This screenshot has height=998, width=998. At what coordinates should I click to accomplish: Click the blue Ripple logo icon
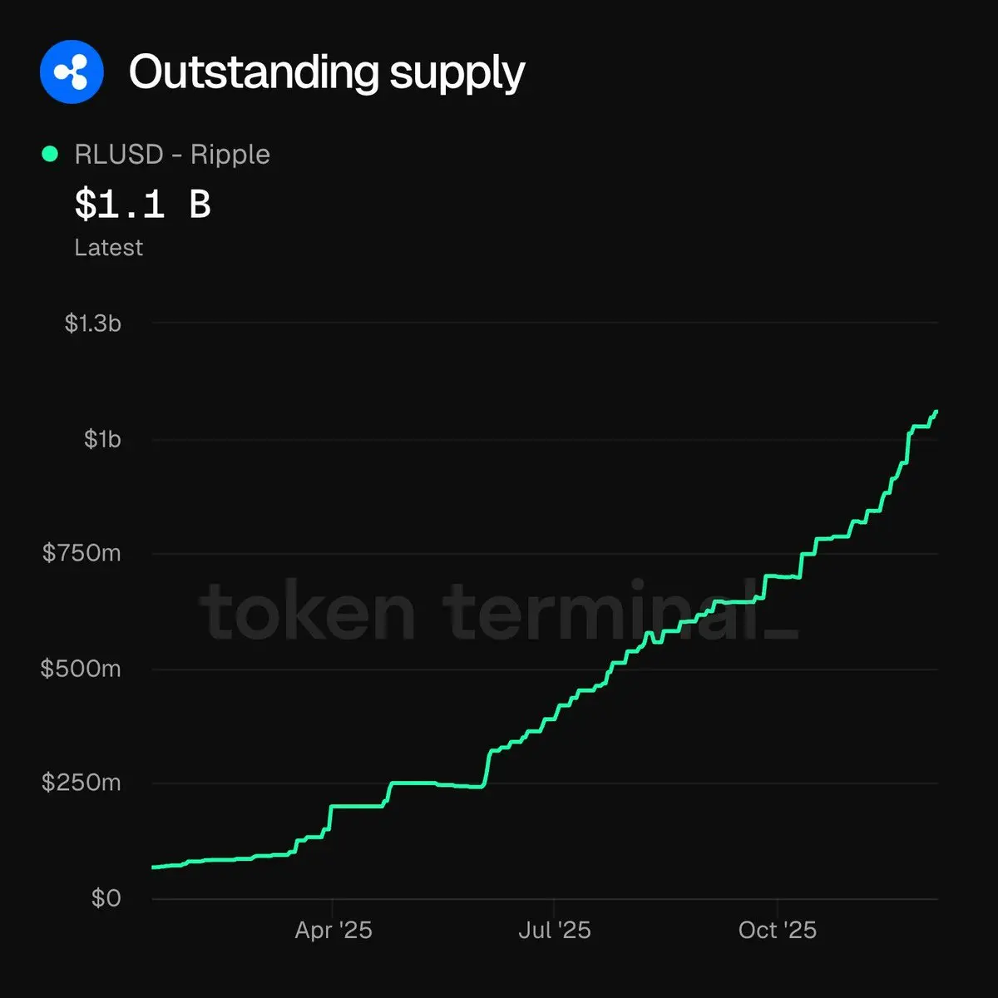click(72, 72)
